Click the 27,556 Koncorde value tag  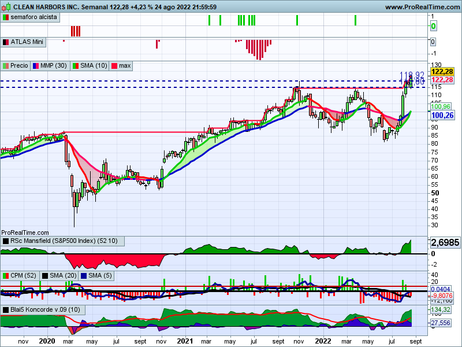click(441, 323)
